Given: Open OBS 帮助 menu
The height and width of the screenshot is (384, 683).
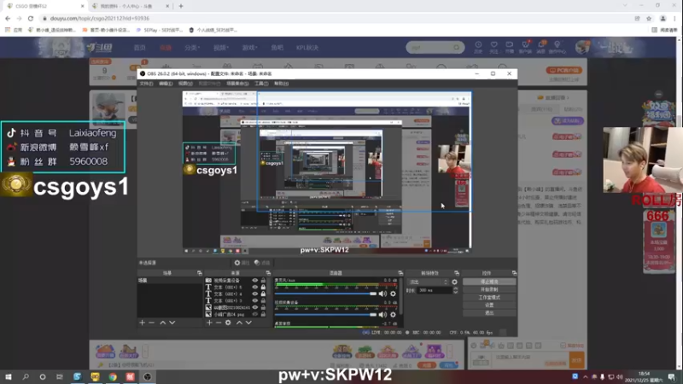Looking at the screenshot, I should coord(282,83).
